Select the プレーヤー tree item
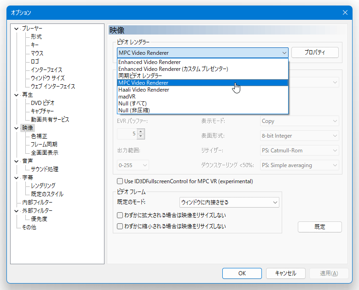The width and height of the screenshot is (359, 290). click(32, 29)
